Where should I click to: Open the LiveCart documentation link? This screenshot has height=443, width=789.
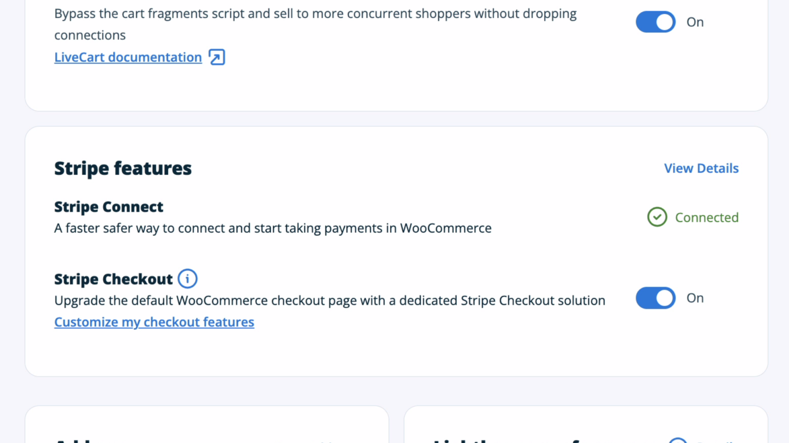128,57
